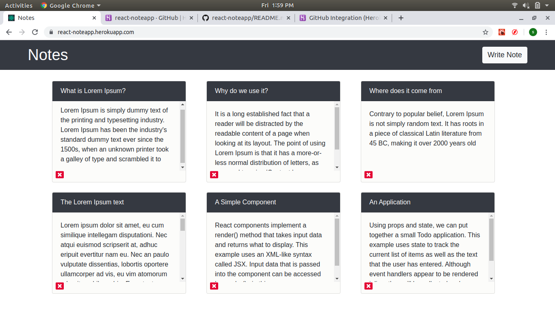The height and width of the screenshot is (312, 555).
Task: View site info via the padlock icon
Action: pyautogui.click(x=51, y=32)
